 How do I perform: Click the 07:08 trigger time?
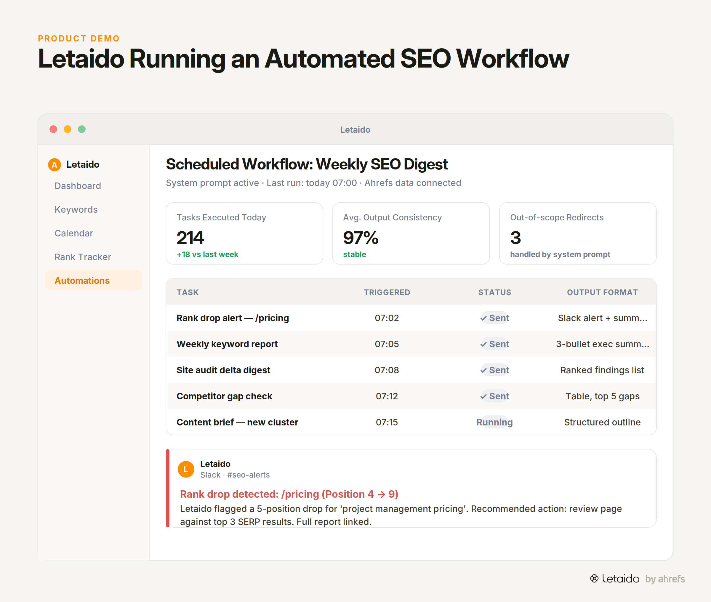(387, 370)
